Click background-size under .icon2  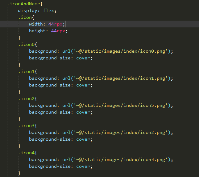coord(50,112)
